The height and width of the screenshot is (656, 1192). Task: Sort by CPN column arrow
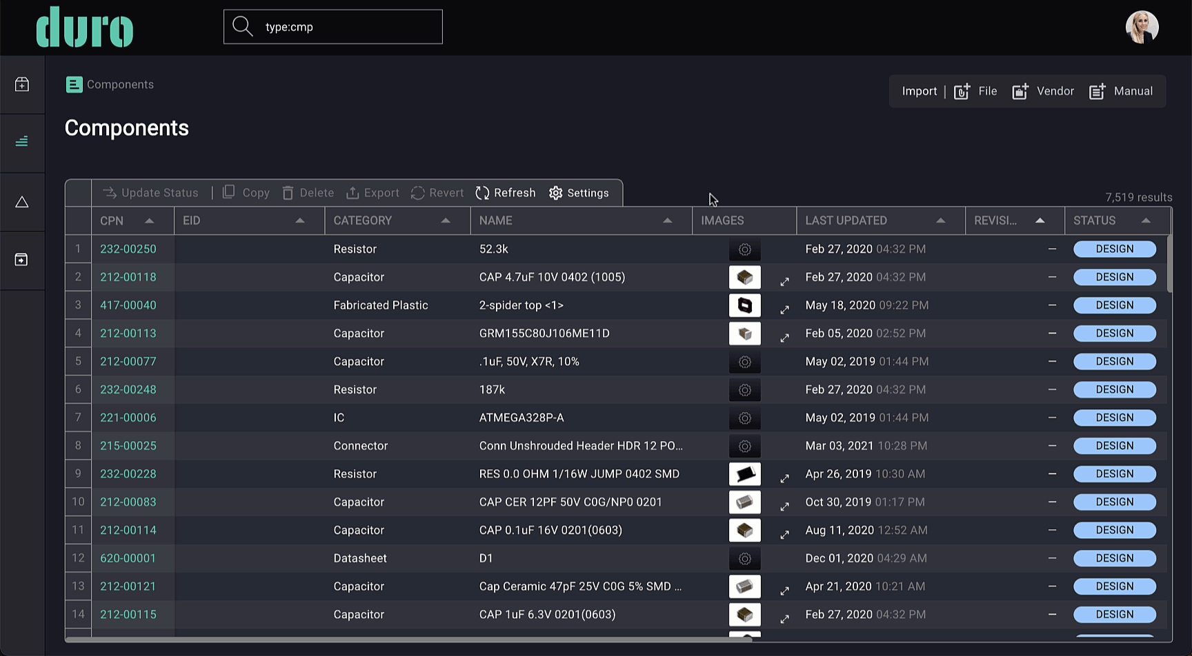pos(149,221)
